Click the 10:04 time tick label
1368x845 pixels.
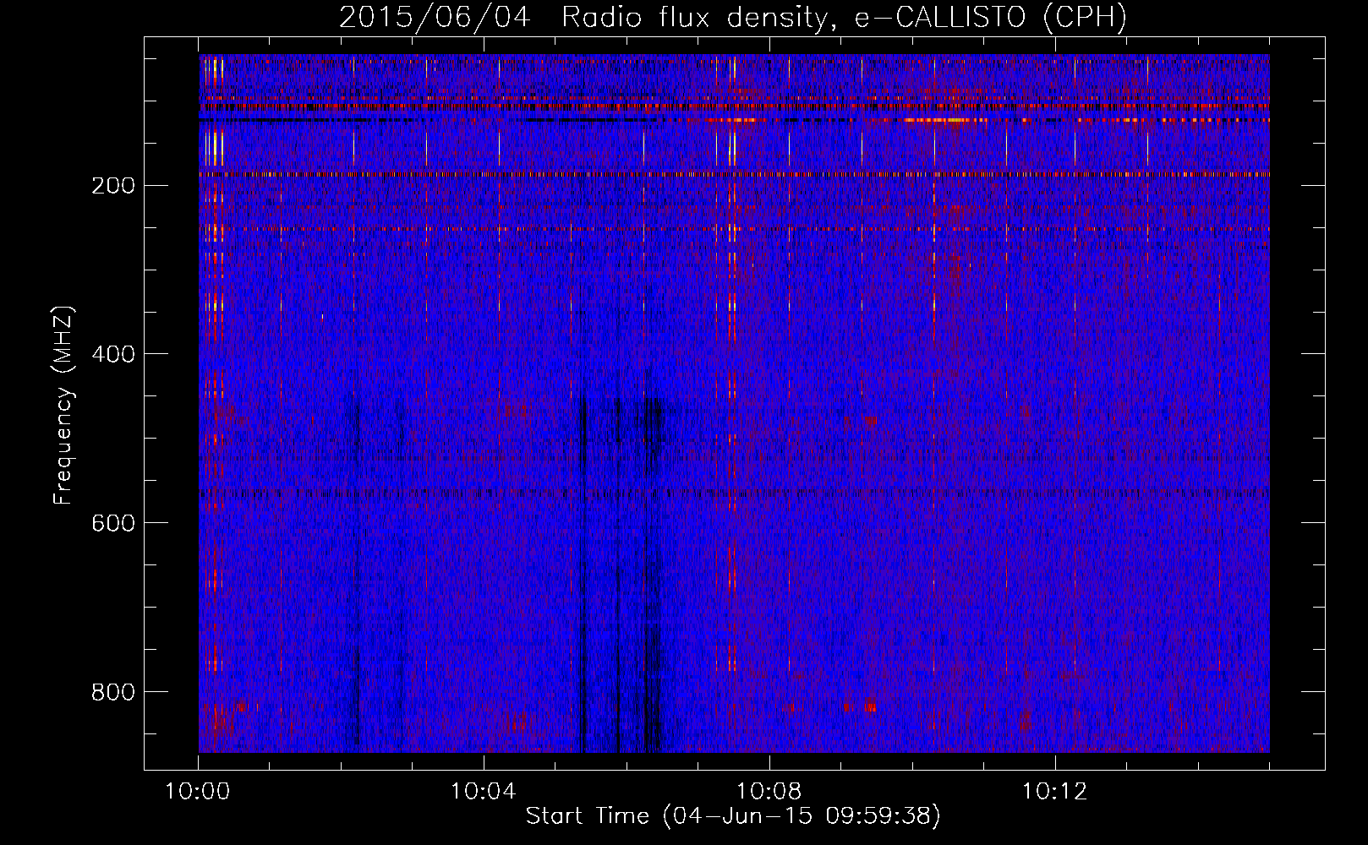[484, 792]
